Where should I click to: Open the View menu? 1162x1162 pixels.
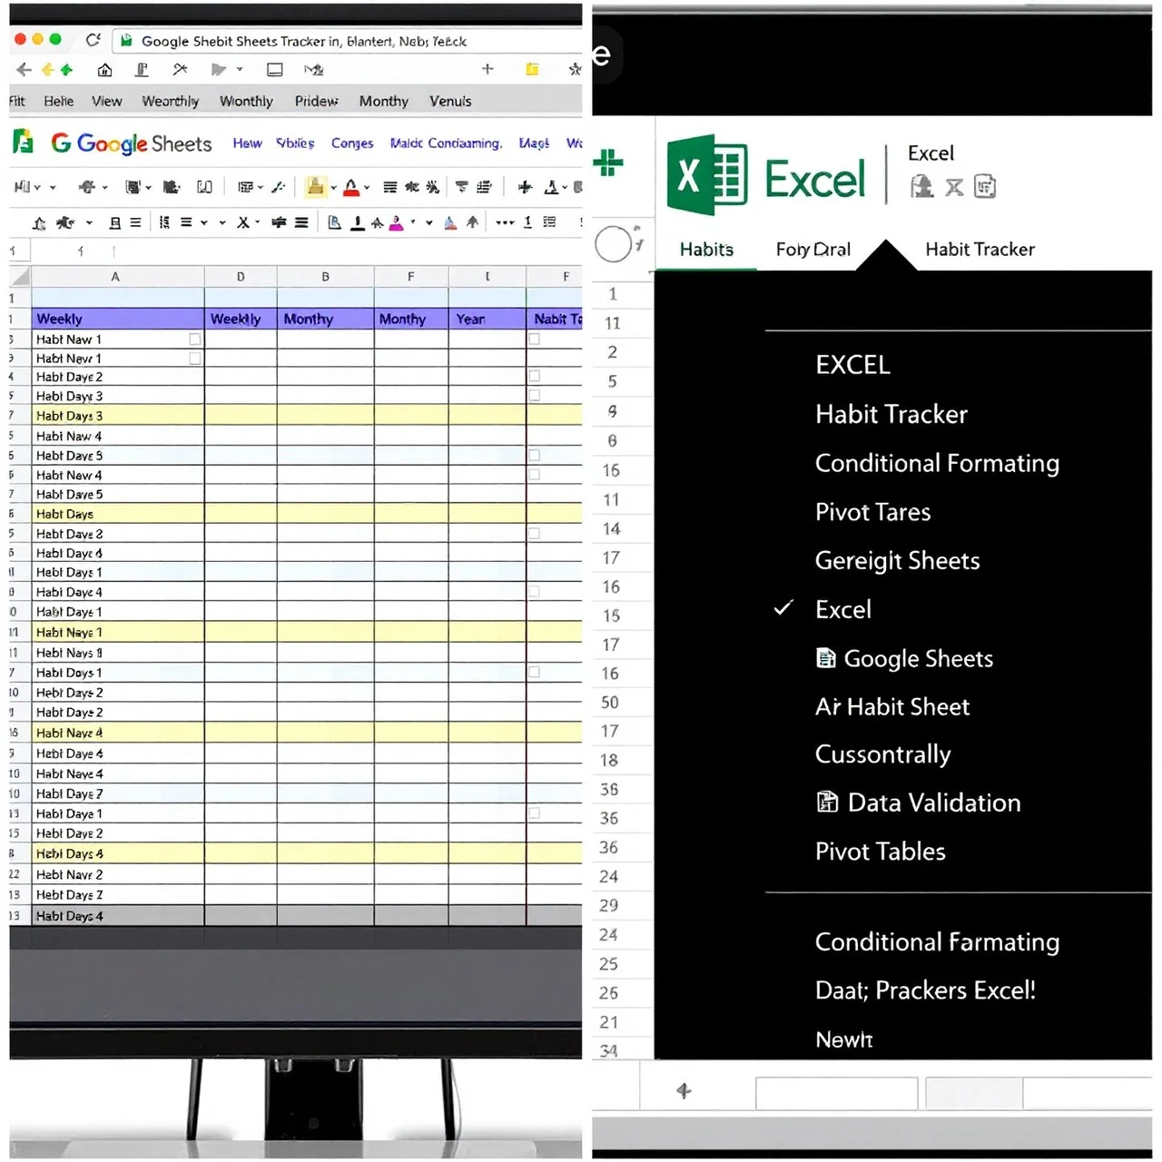tap(106, 101)
